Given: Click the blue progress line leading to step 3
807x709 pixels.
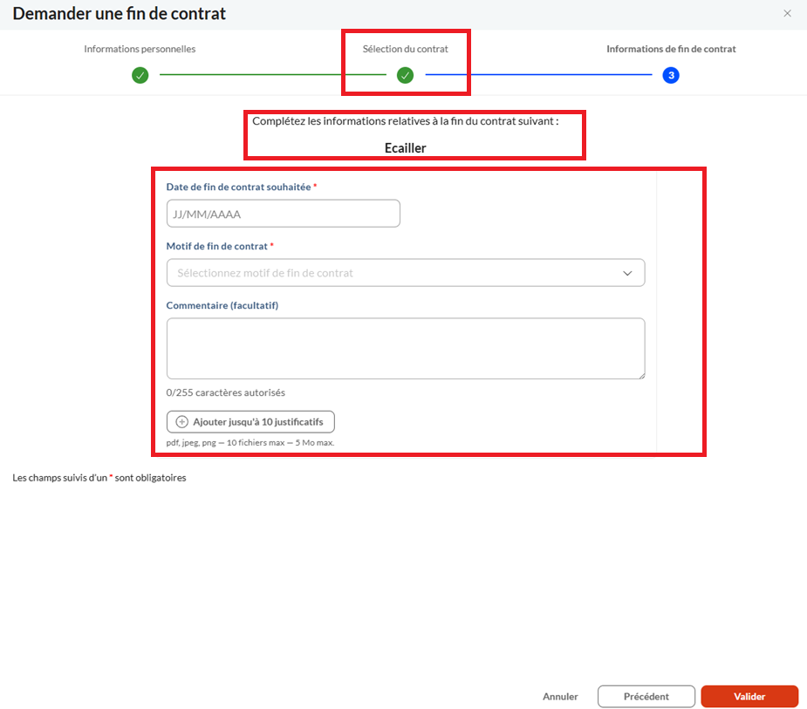Looking at the screenshot, I should 537,76.
